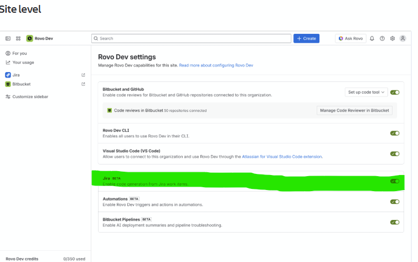Click the Bitbucket Pipelines title
Screen dimensions: 418x262
click(121, 219)
